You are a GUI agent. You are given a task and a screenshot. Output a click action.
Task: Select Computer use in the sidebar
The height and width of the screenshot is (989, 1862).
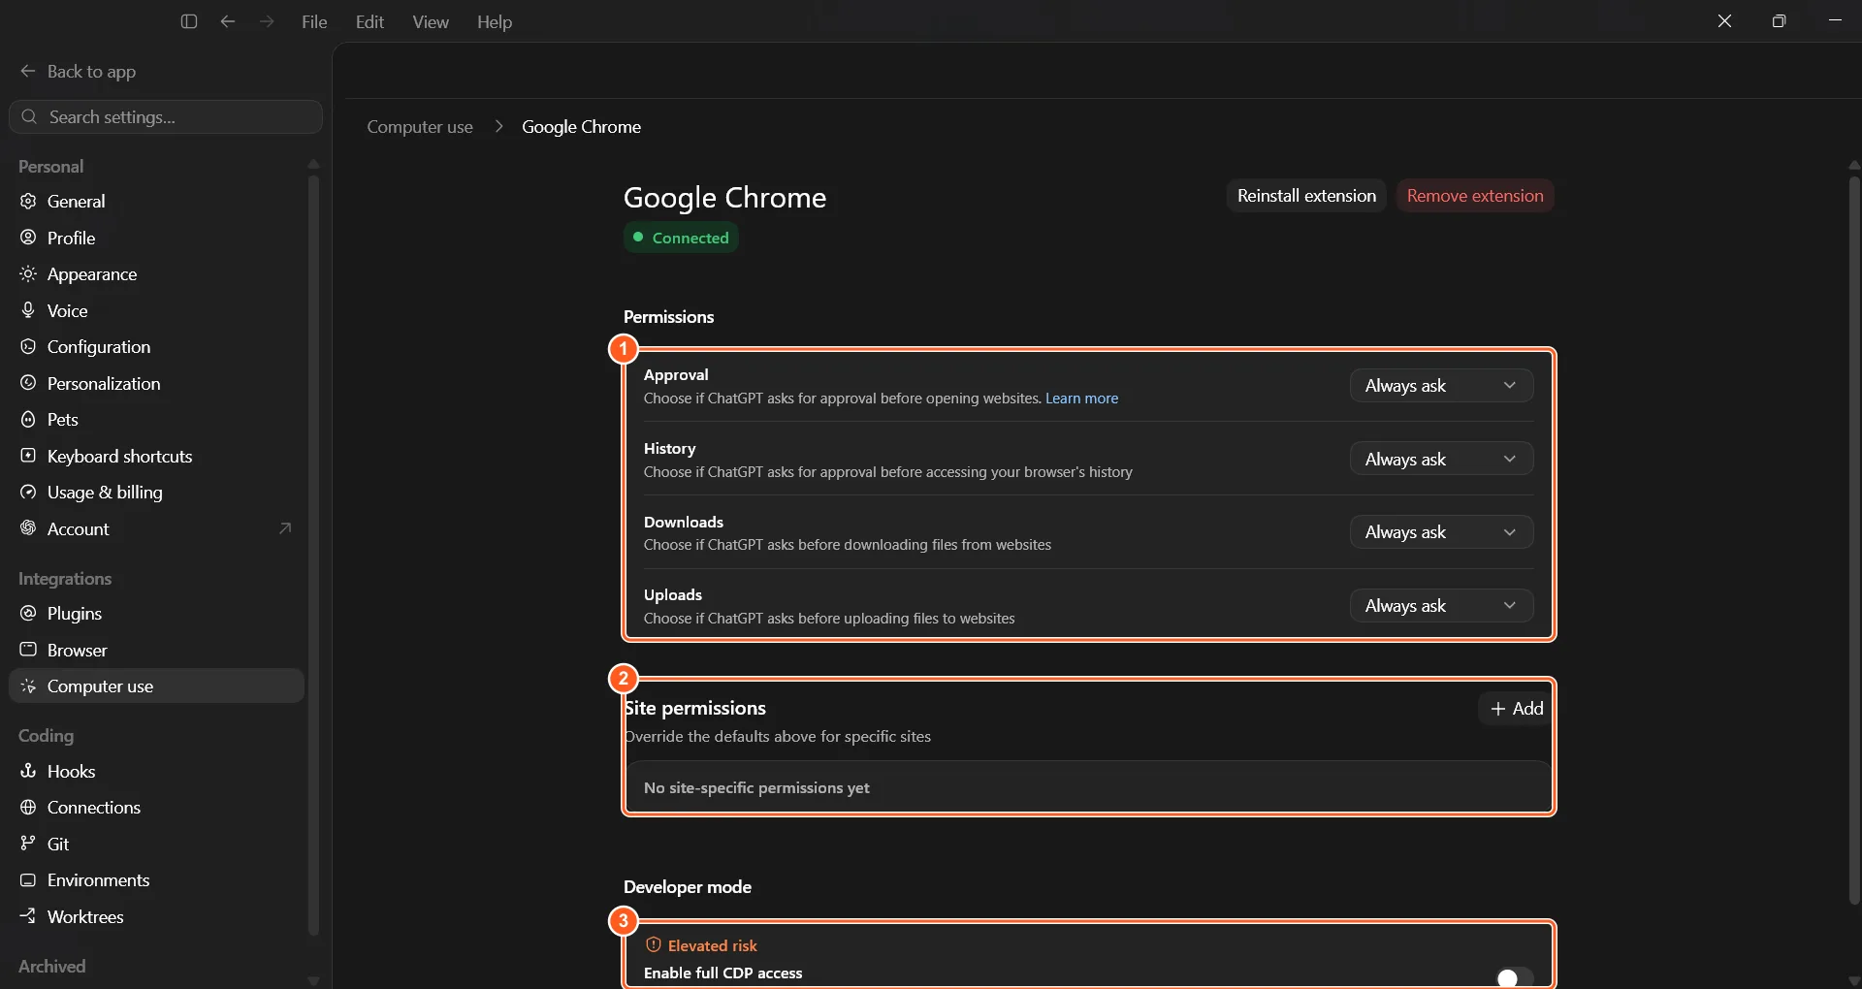(156, 686)
